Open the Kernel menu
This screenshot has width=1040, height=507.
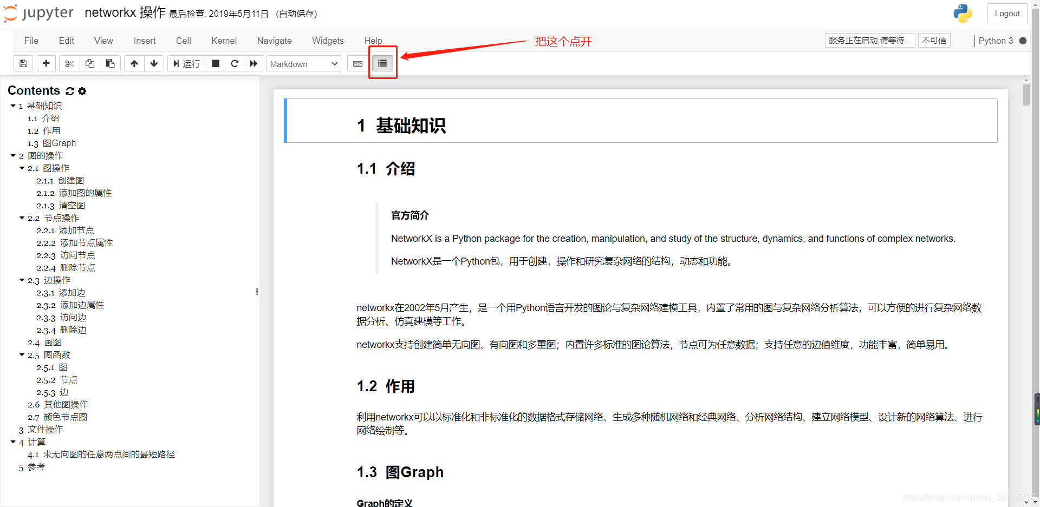tap(224, 41)
